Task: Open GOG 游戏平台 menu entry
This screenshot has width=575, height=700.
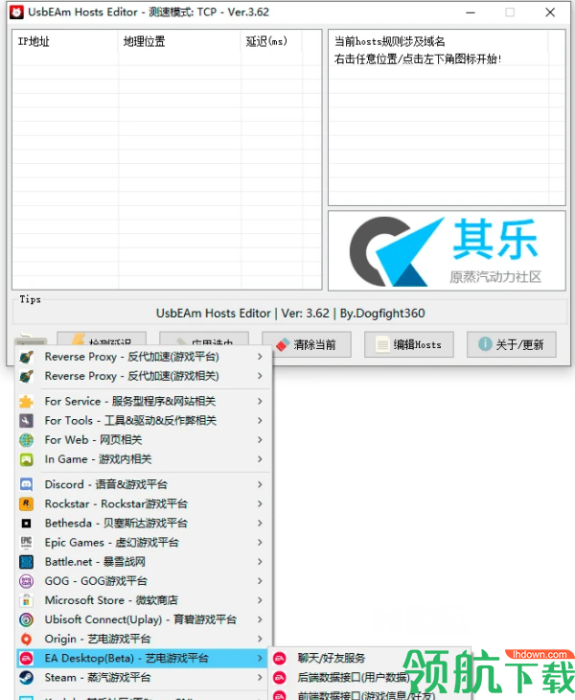Action: point(143,581)
